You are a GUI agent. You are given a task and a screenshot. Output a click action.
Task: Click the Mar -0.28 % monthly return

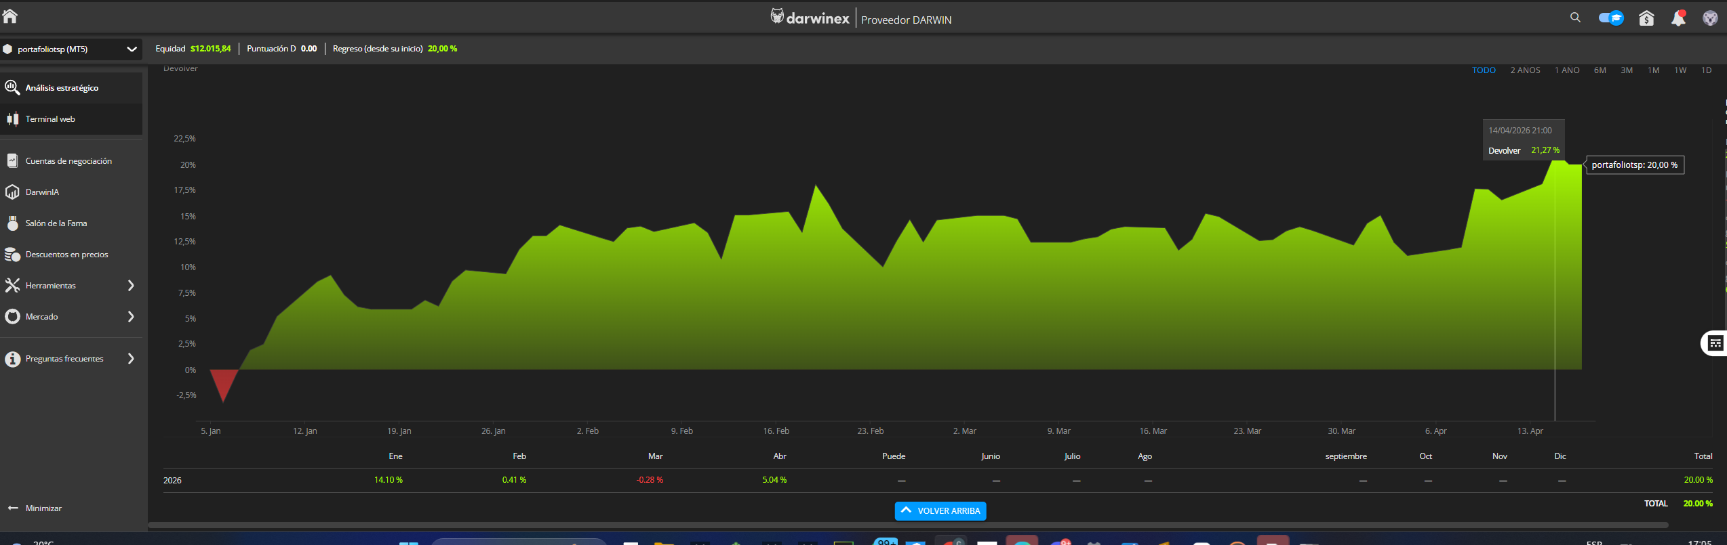click(x=650, y=480)
